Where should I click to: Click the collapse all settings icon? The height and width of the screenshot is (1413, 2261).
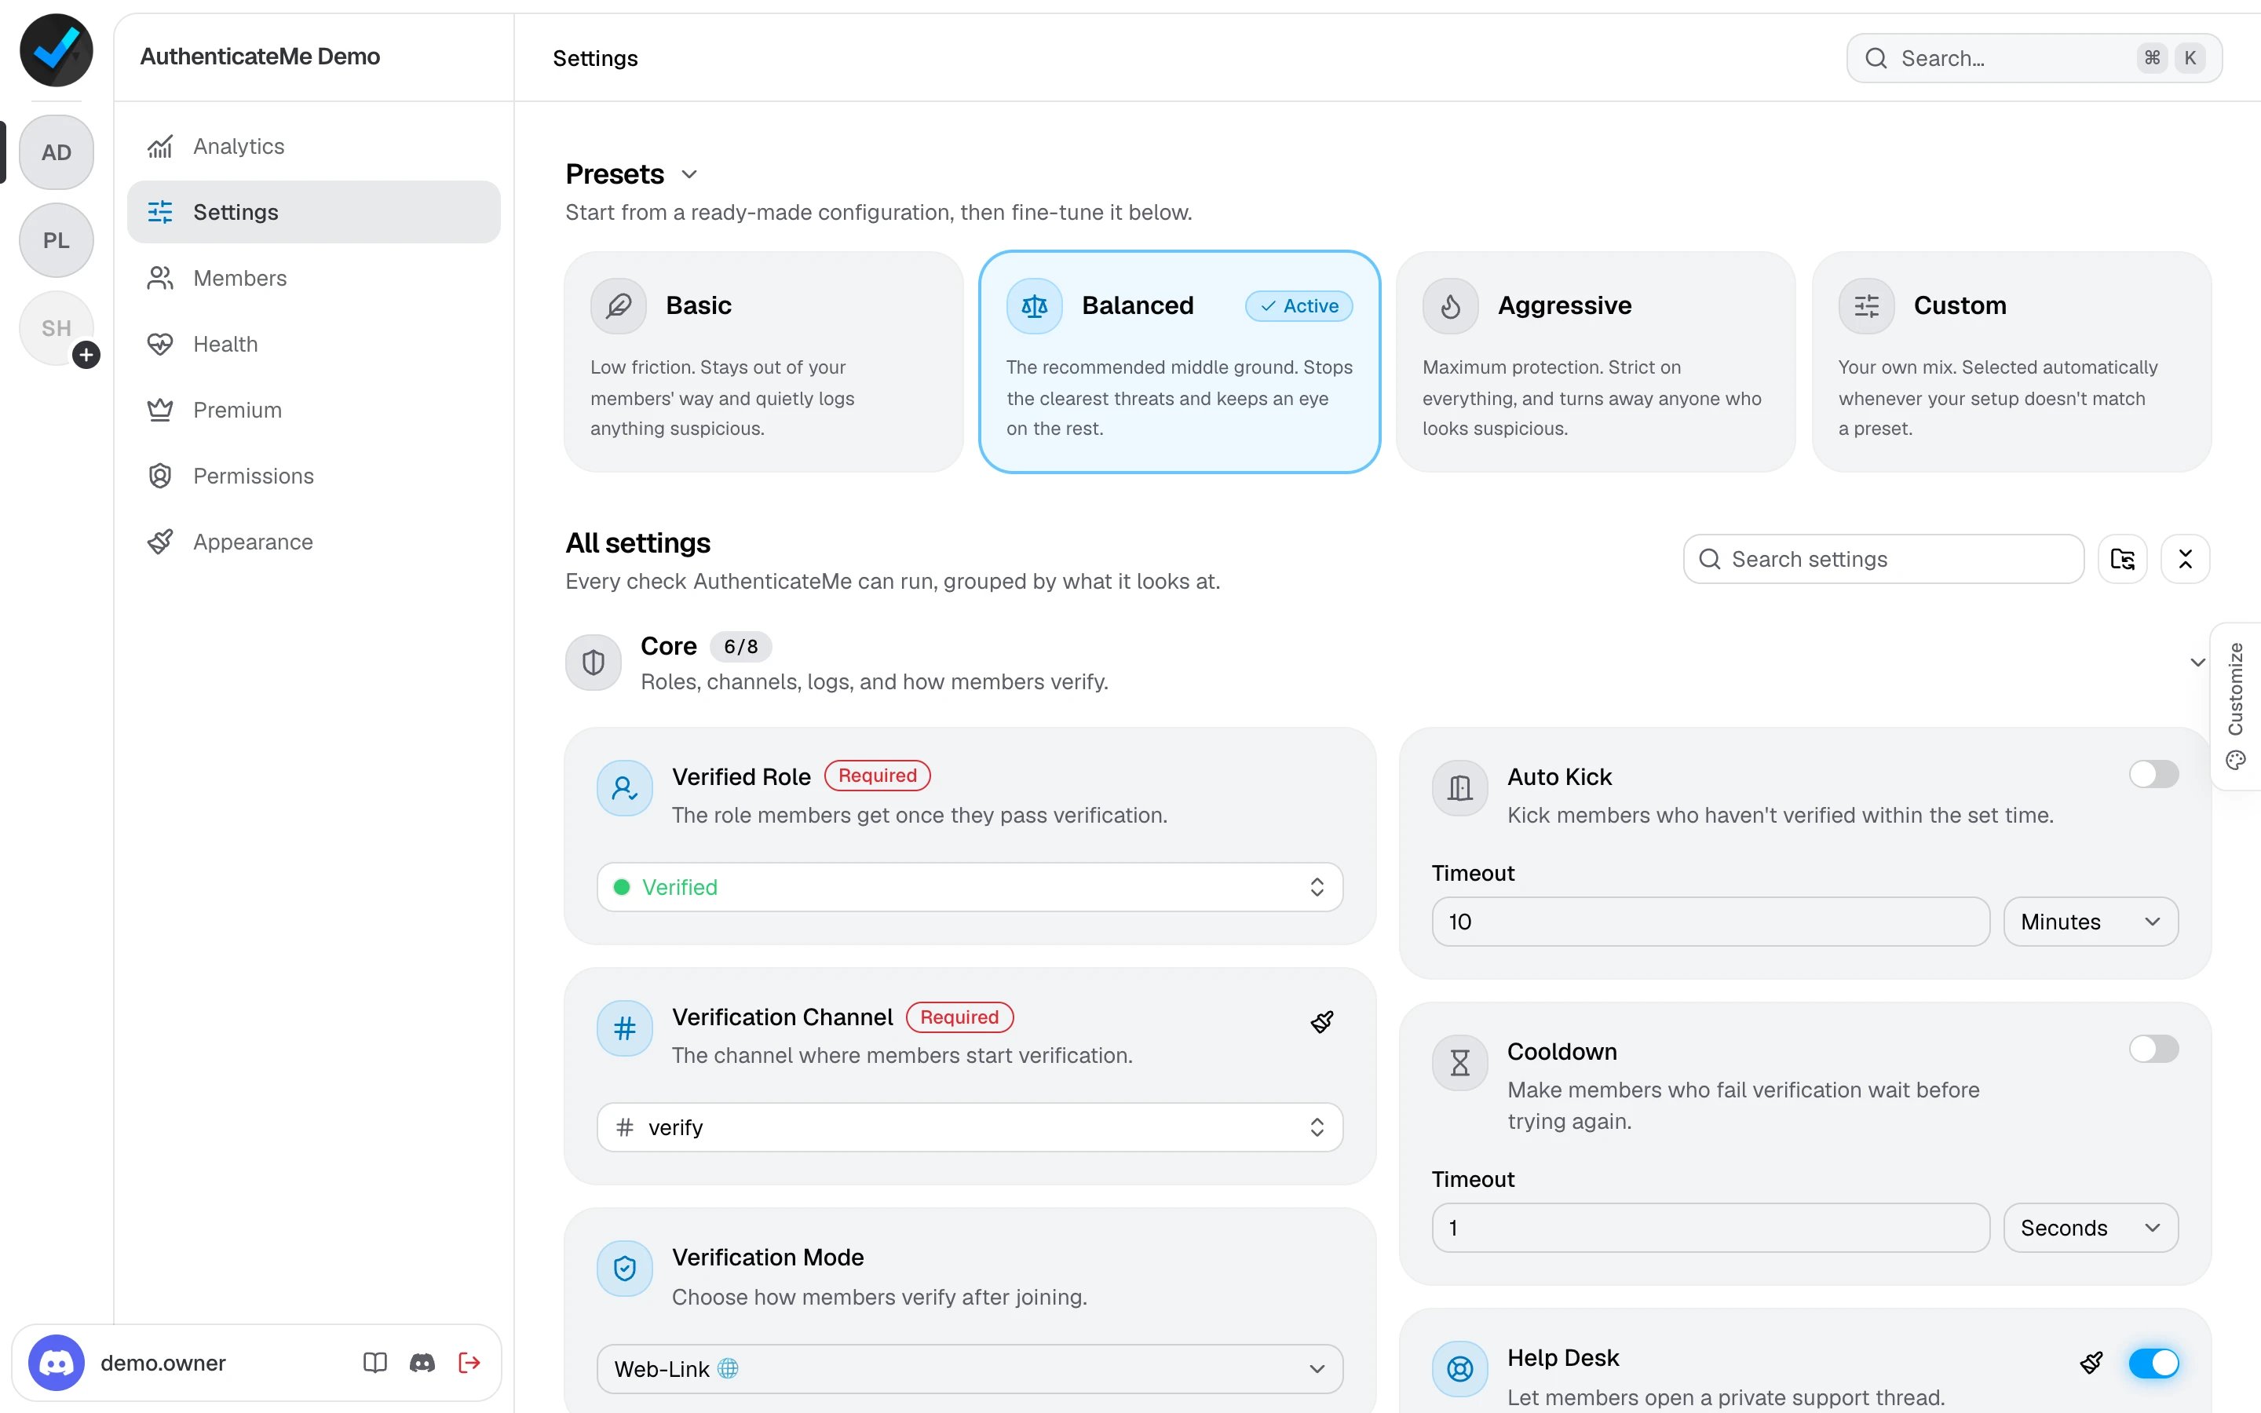(x=2186, y=559)
